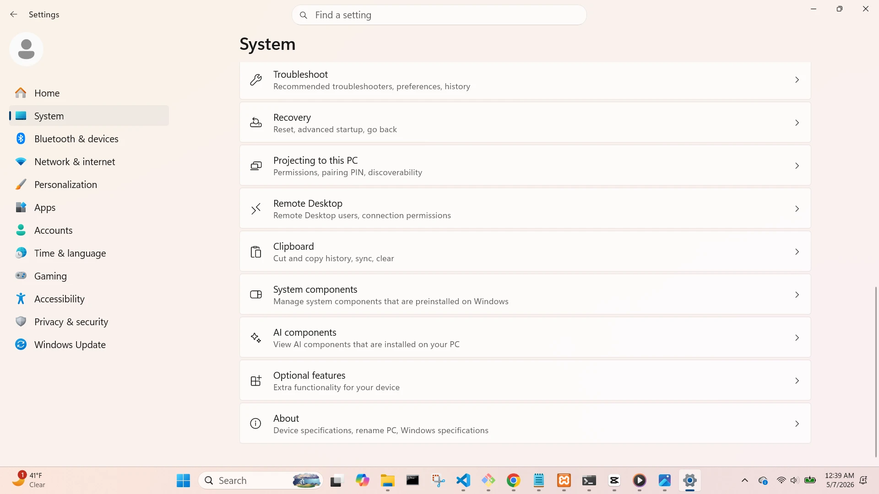Click the Find a setting search box
879x494 pixels.
pos(439,15)
